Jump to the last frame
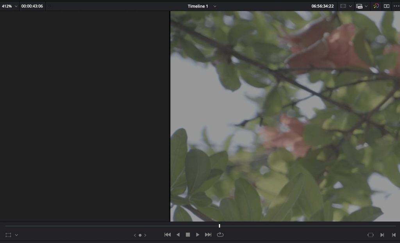The height and width of the screenshot is (243, 400). [208, 234]
